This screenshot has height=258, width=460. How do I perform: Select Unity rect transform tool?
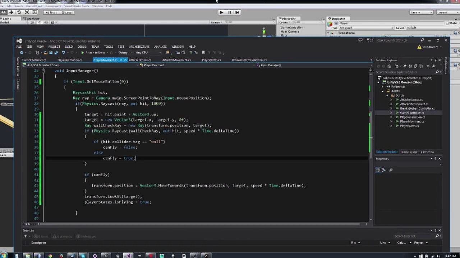tap(34, 12)
